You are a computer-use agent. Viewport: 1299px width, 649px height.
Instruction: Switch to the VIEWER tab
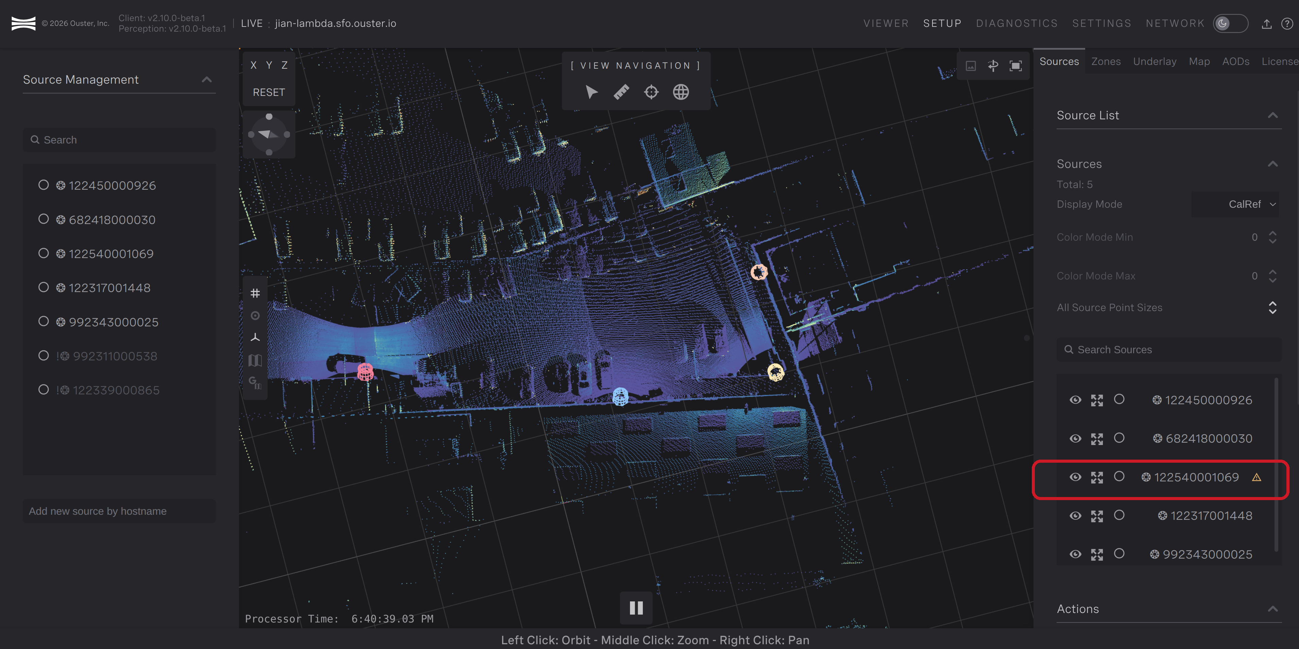(886, 24)
